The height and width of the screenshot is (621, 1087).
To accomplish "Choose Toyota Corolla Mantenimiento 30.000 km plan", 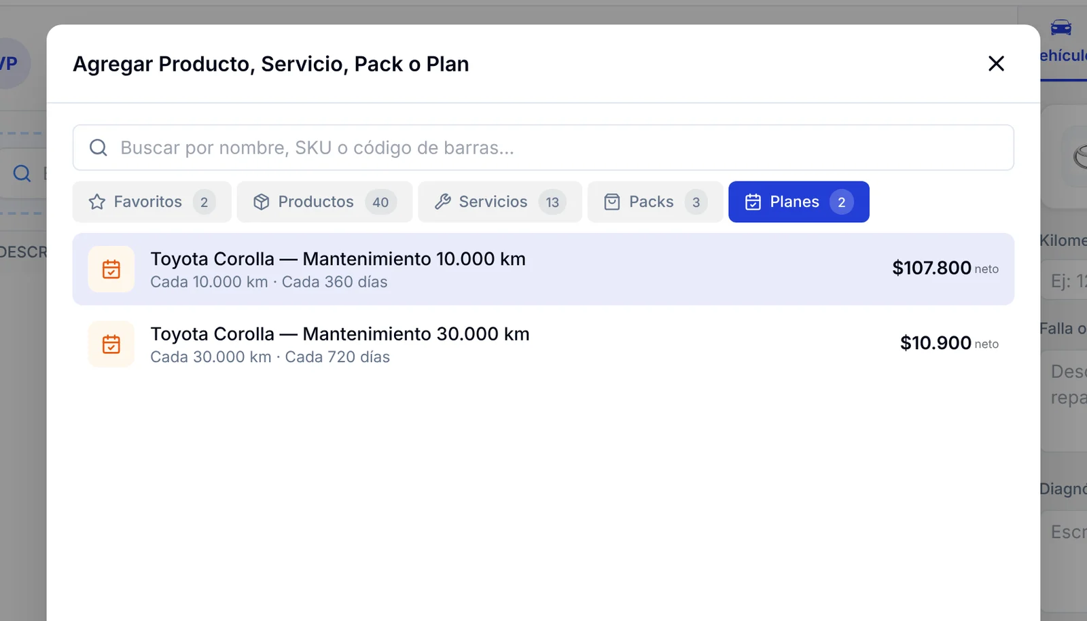I will click(543, 344).
